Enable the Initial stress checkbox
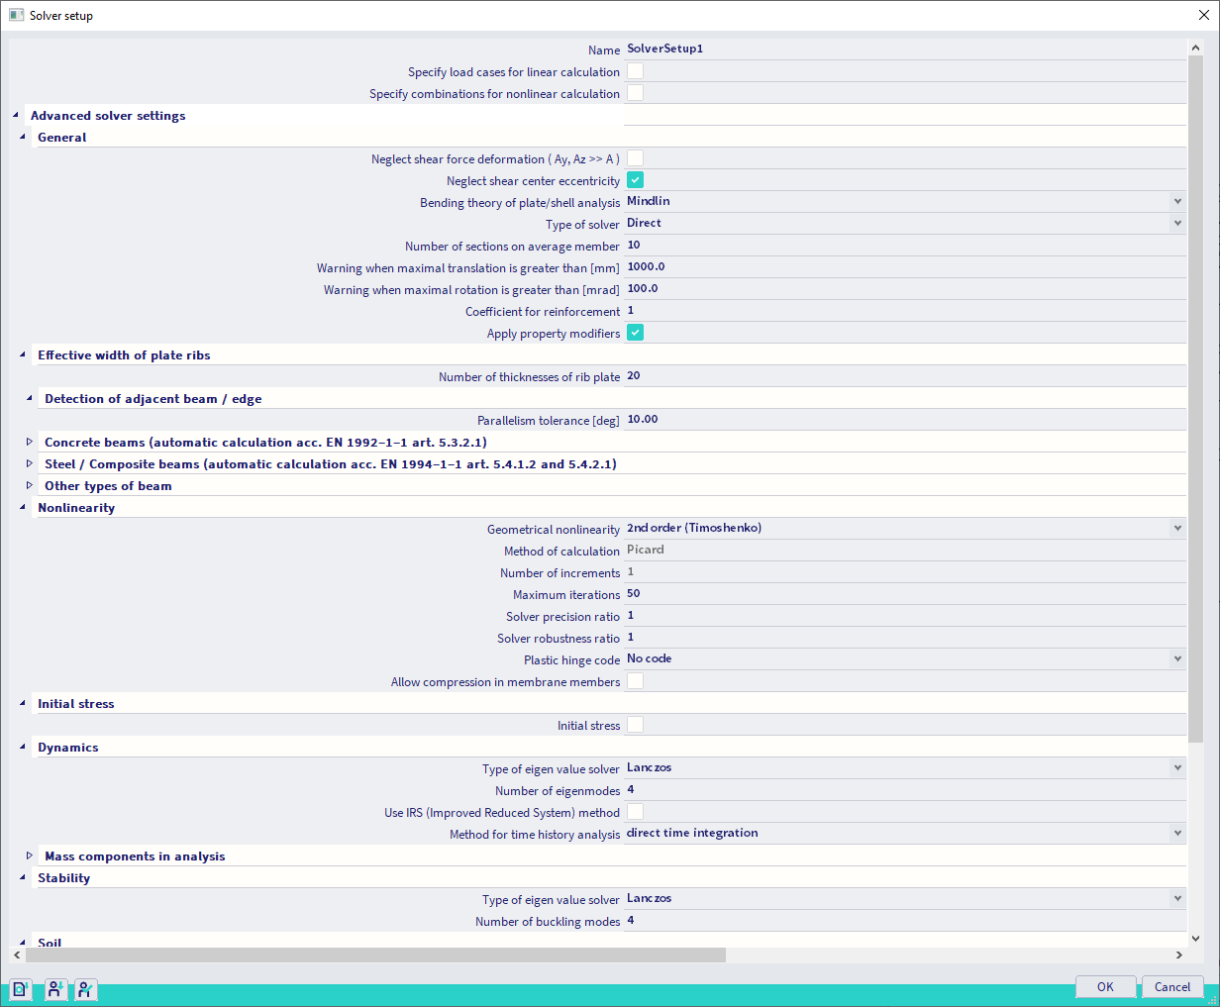The image size is (1220, 1007). click(x=635, y=725)
